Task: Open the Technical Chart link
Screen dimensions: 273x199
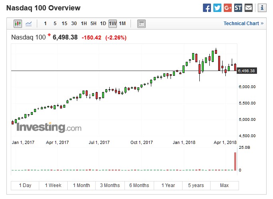Action: pyautogui.click(x=243, y=24)
